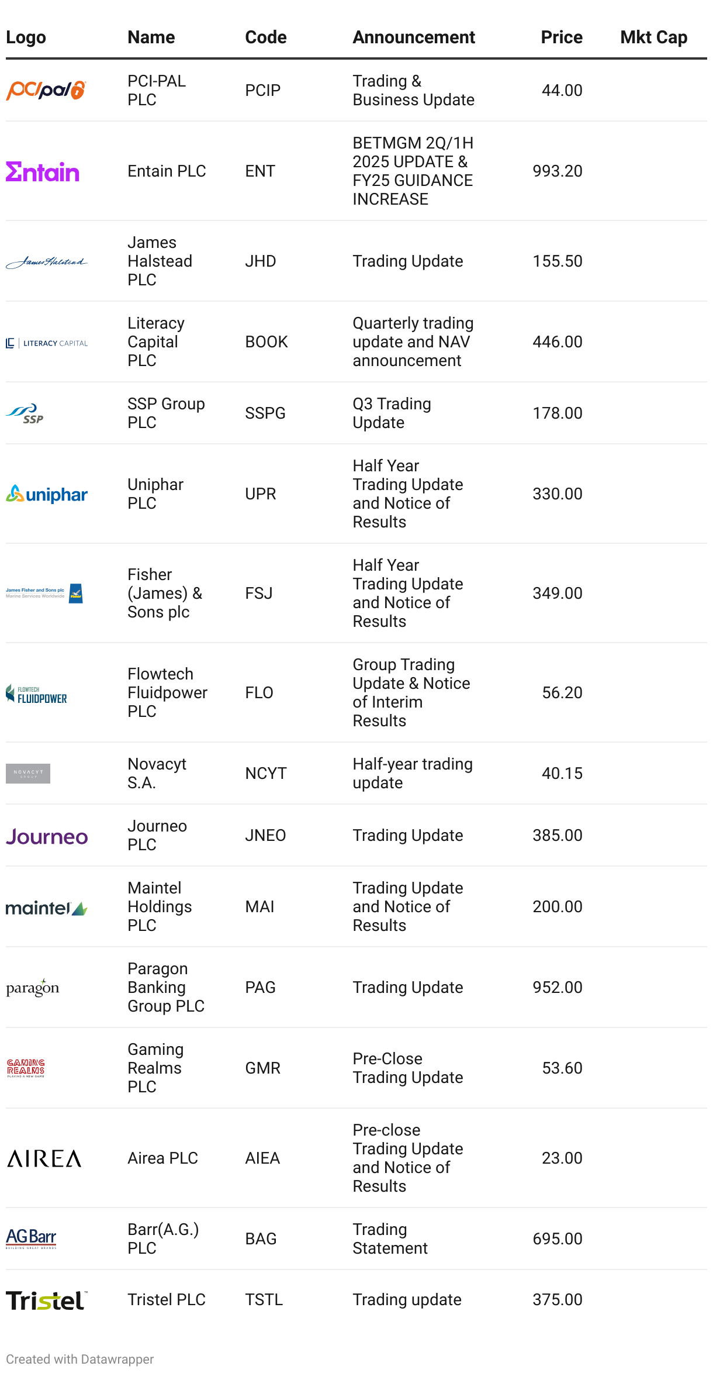This screenshot has width=713, height=1373.
Task: Select the James Halstead signature logo
Action: coord(47,262)
